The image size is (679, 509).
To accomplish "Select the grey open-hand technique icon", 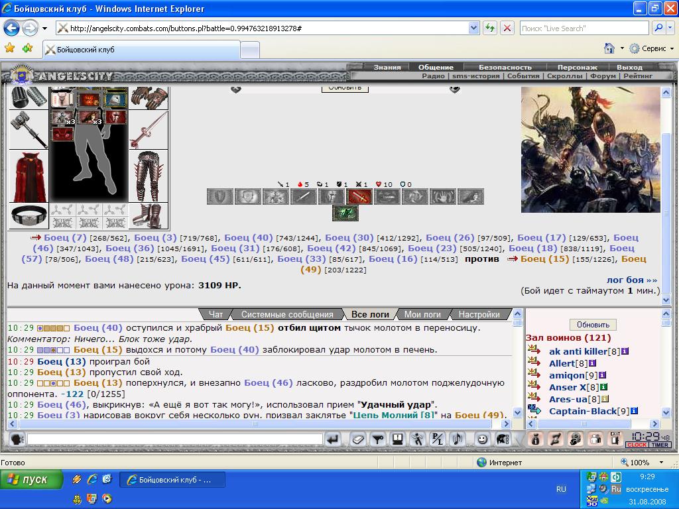I will click(442, 196).
